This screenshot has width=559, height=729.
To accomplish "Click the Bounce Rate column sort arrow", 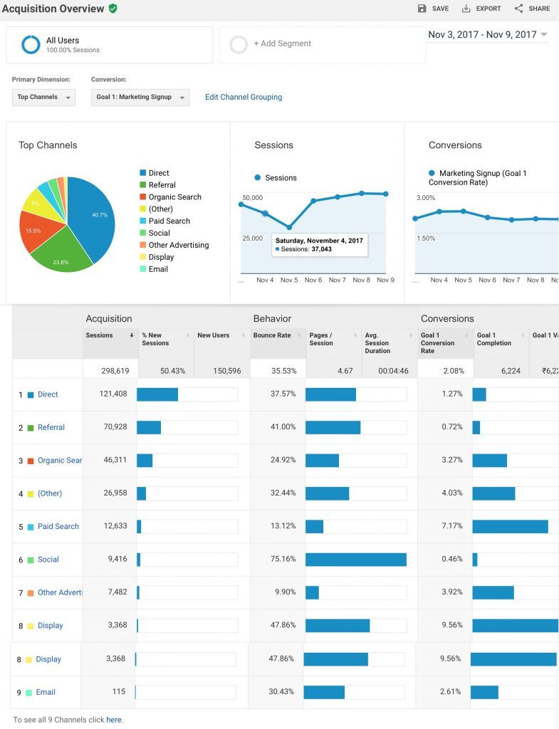I will coord(299,335).
